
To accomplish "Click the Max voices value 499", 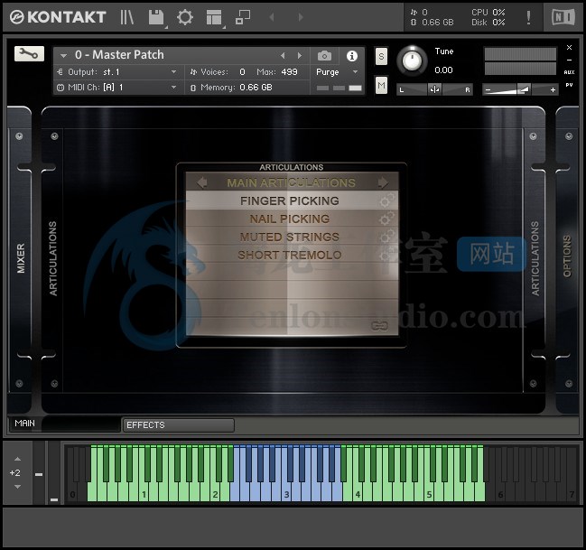I will pyautogui.click(x=289, y=71).
